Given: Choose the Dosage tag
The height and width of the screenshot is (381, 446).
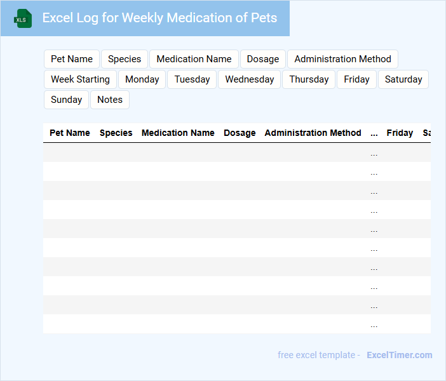Looking at the screenshot, I should click(263, 59).
